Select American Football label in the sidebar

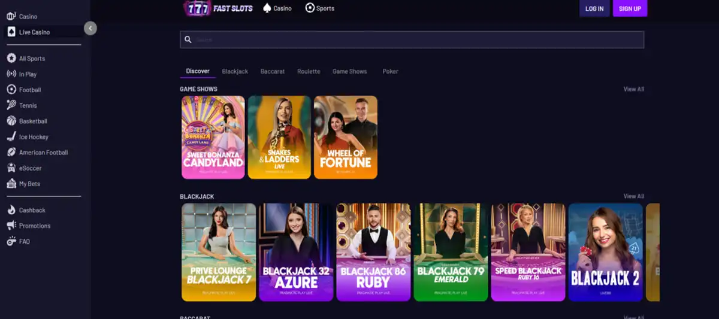(44, 153)
